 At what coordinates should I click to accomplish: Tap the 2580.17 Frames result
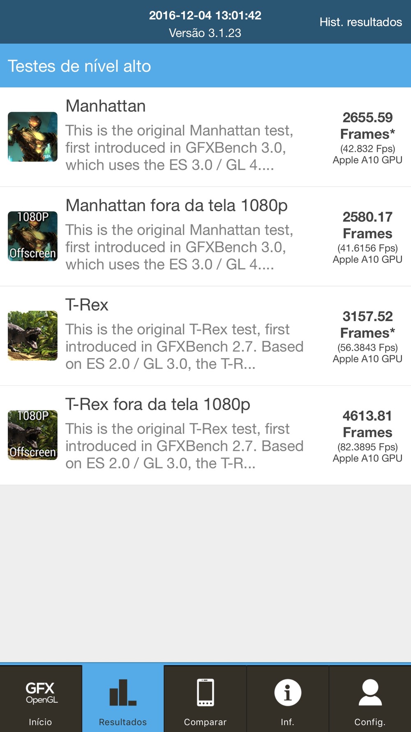367,225
